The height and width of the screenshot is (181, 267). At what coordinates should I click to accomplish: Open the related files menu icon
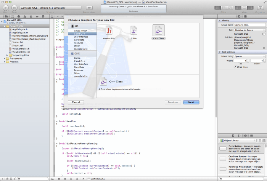tap(52, 16)
